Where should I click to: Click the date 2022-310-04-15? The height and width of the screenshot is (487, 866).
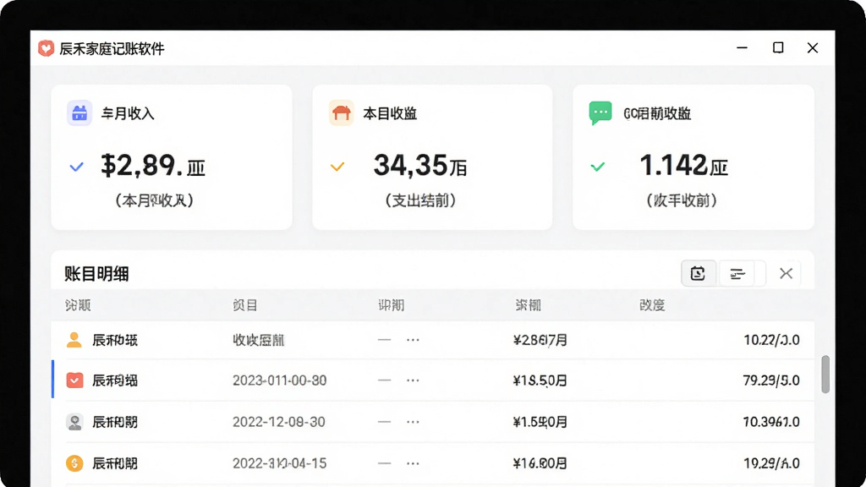click(279, 463)
